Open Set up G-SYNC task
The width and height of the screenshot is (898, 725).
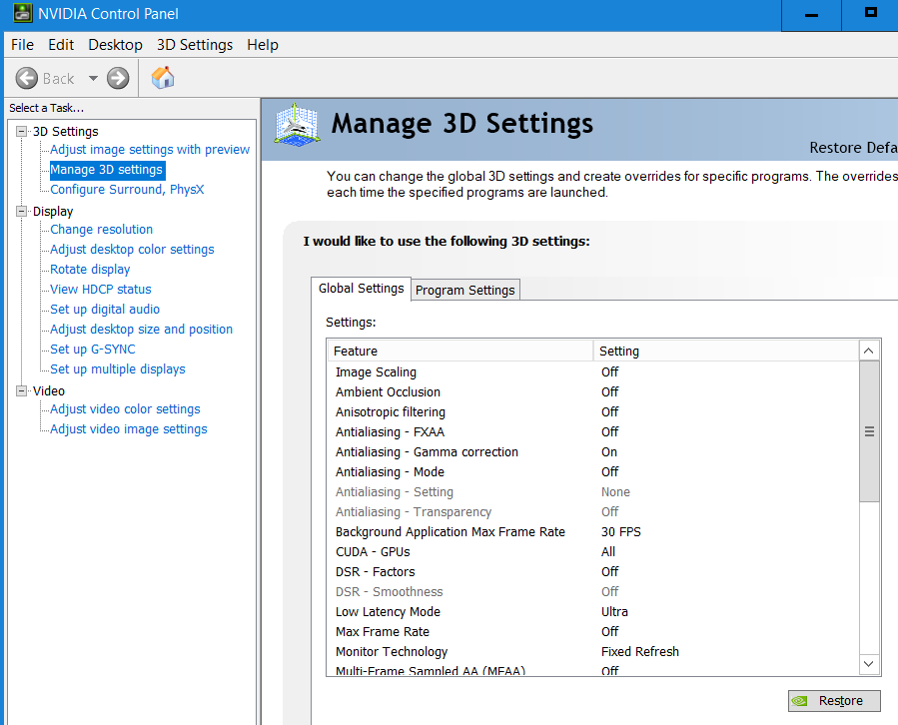(x=93, y=350)
